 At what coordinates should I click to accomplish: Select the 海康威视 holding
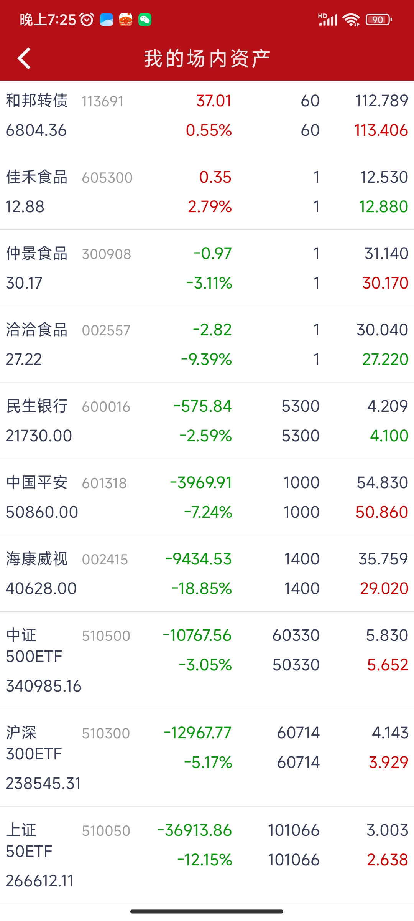point(207,574)
